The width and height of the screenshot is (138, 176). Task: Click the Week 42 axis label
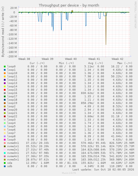point(117,59)
